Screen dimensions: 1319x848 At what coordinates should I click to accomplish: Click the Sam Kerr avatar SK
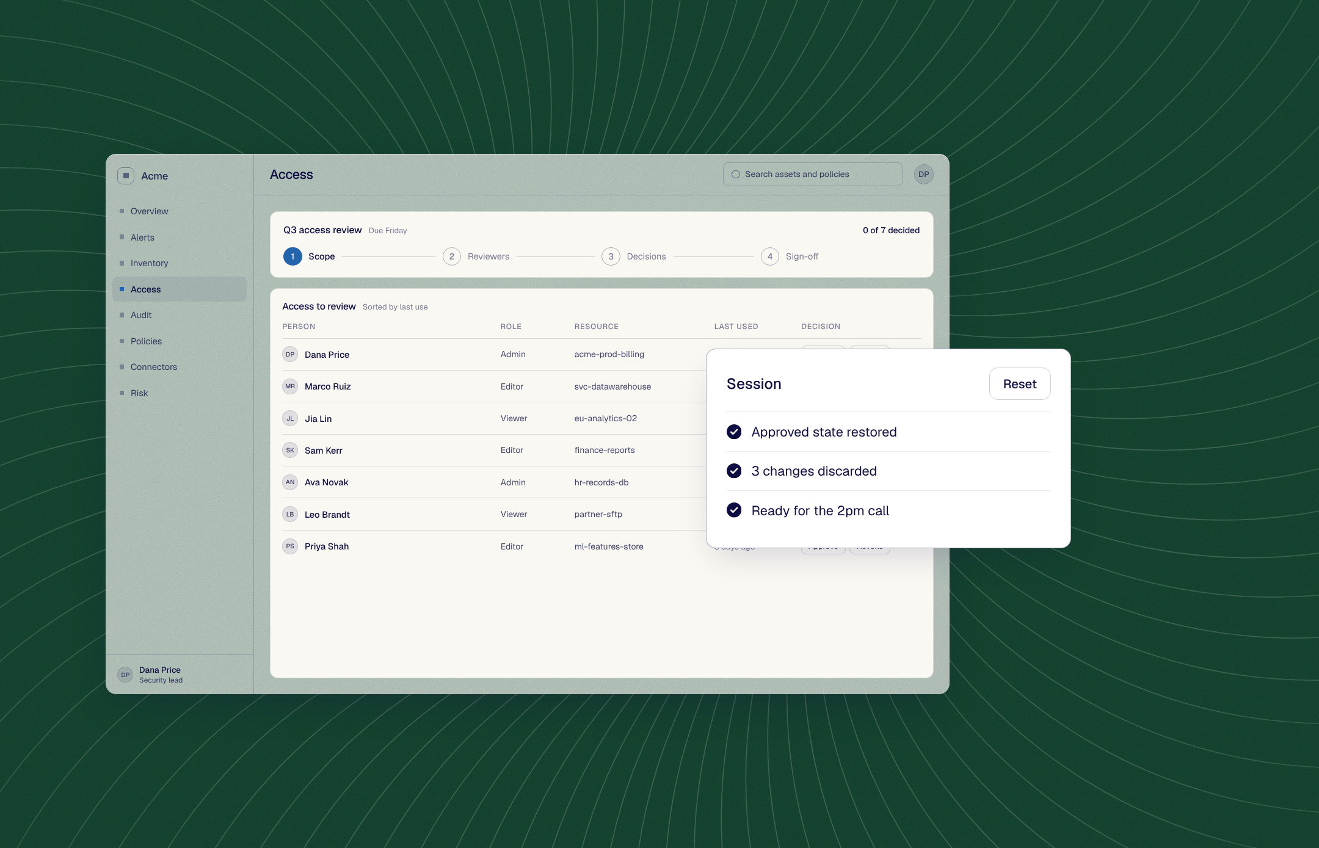pos(290,451)
